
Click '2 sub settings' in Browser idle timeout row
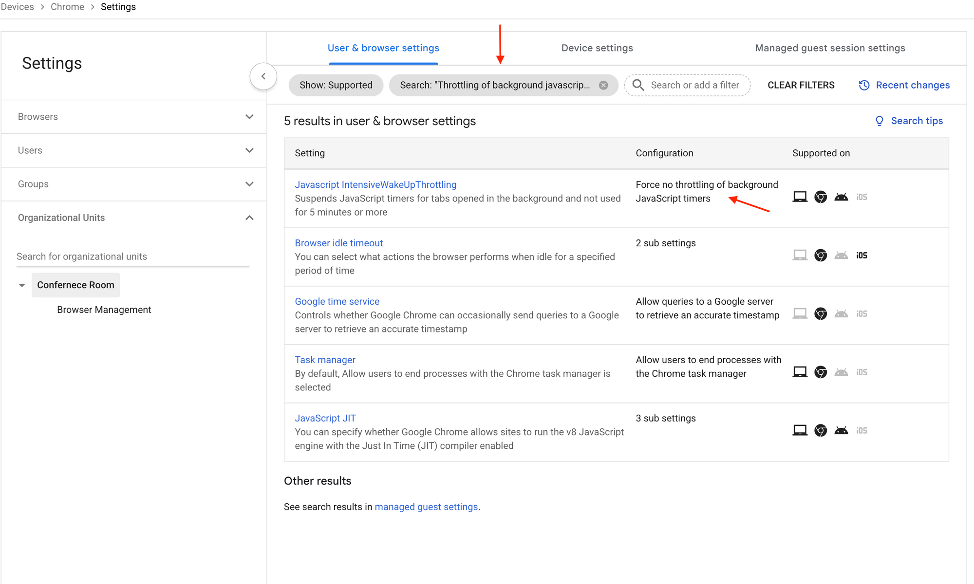point(666,243)
